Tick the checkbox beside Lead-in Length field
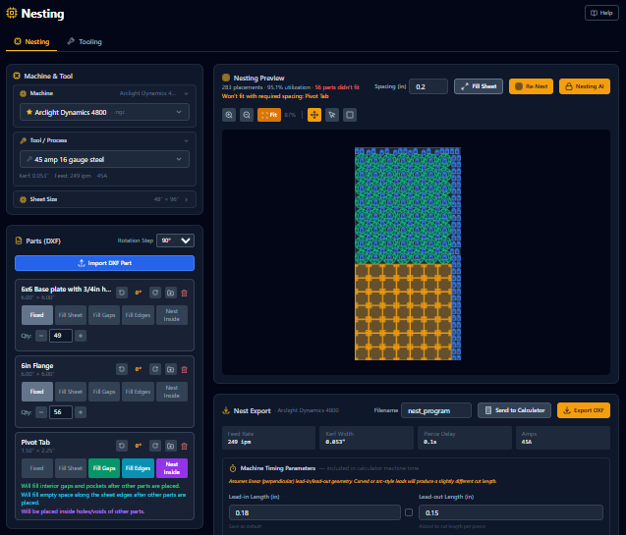The width and height of the screenshot is (626, 535). 409,512
